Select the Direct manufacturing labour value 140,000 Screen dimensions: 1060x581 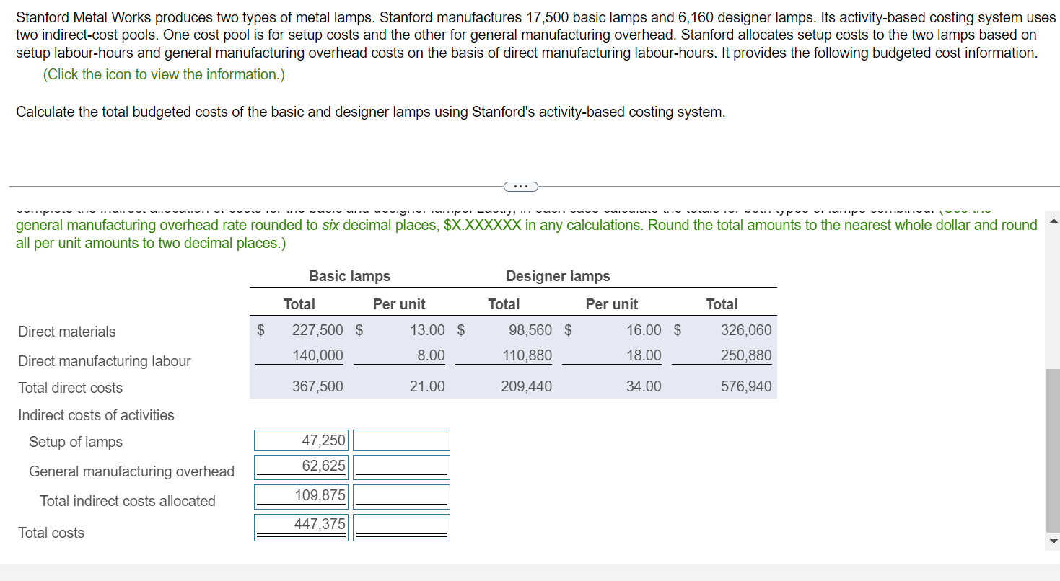[x=317, y=355]
